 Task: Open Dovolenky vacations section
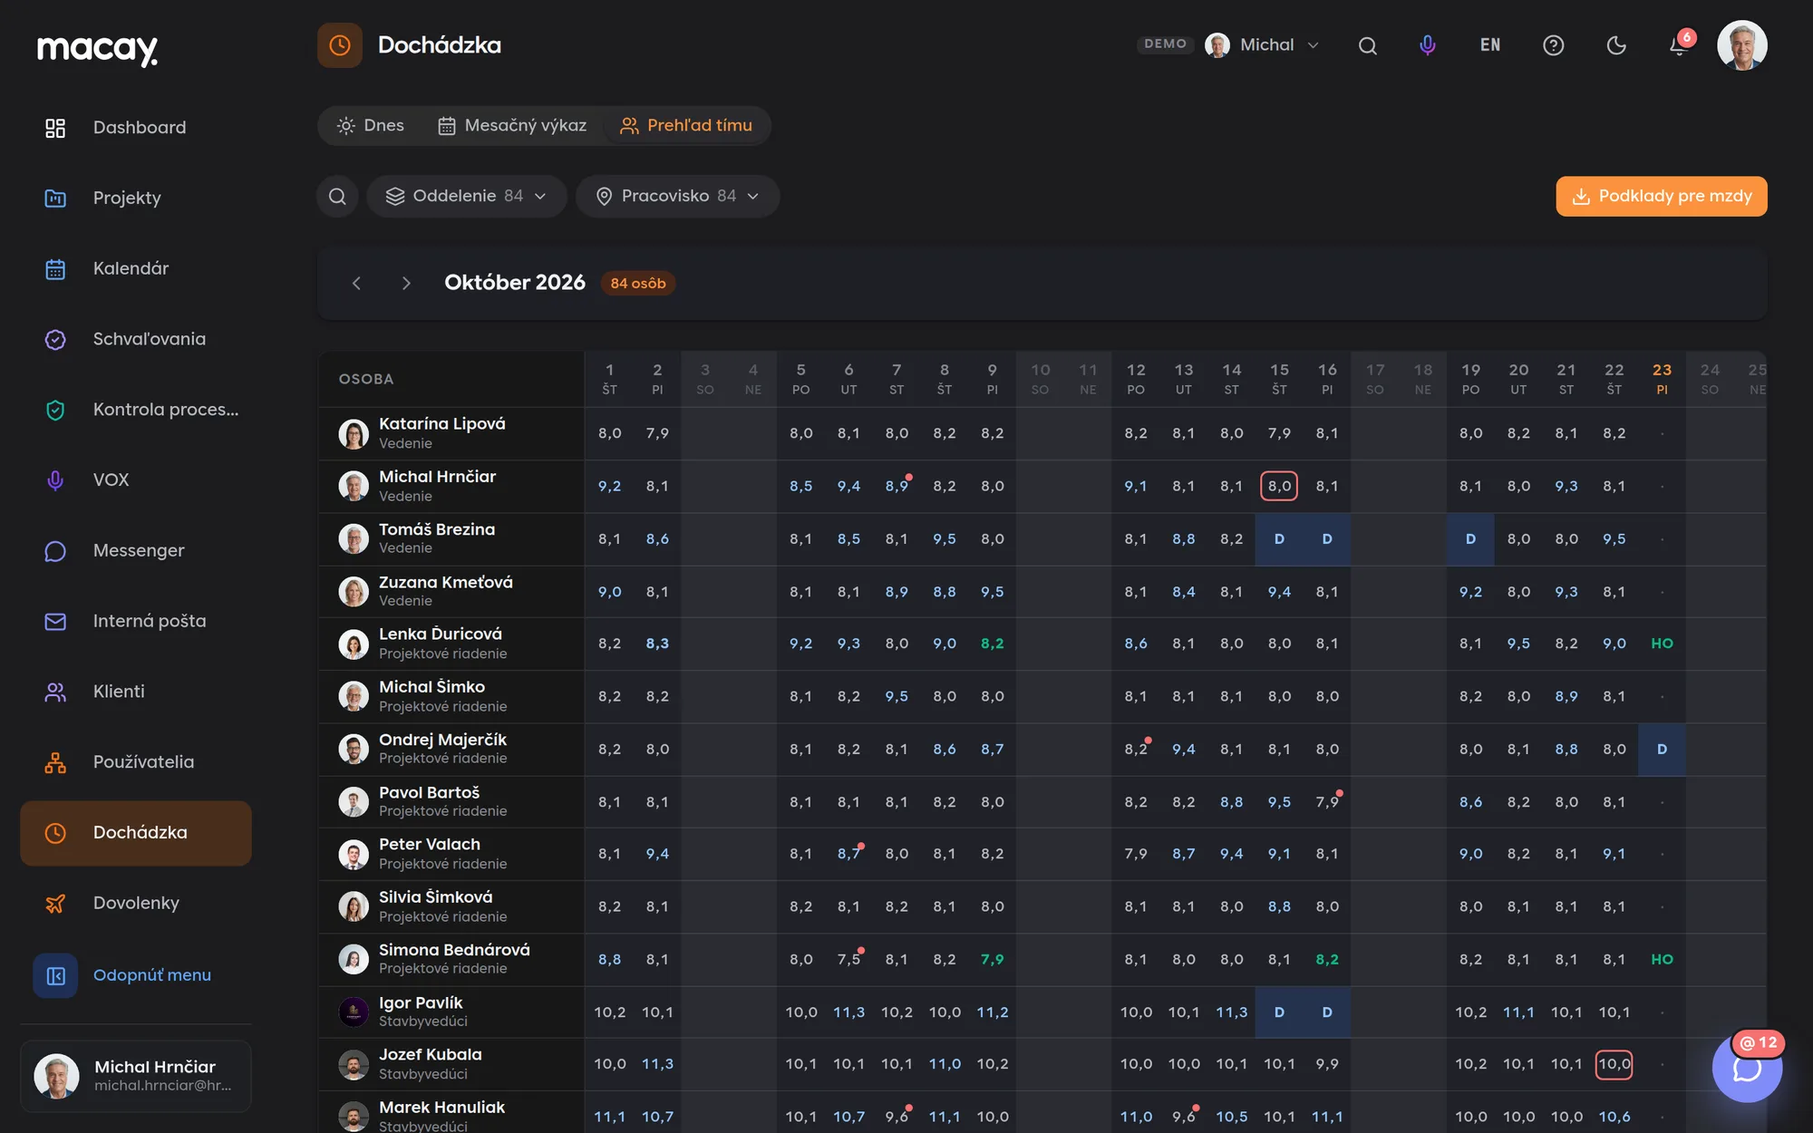(135, 903)
